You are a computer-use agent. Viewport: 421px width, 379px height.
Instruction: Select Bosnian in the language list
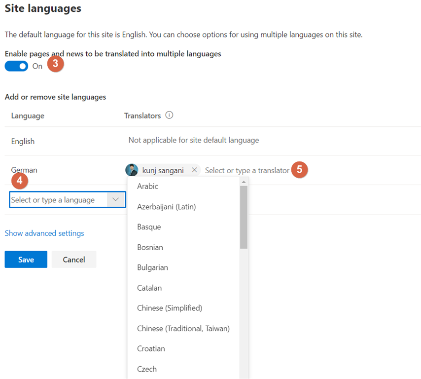point(150,247)
